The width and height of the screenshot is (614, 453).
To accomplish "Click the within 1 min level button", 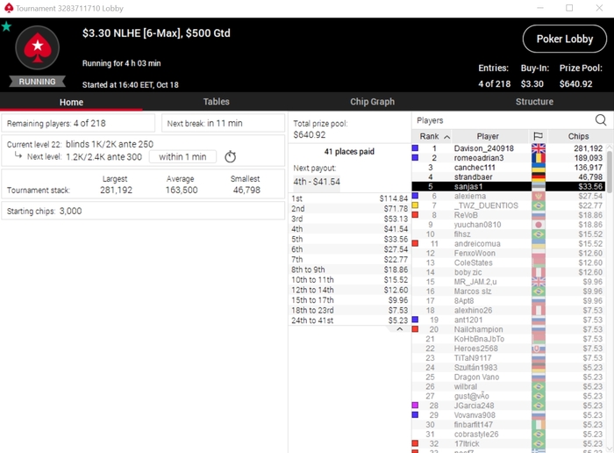I will tap(182, 157).
